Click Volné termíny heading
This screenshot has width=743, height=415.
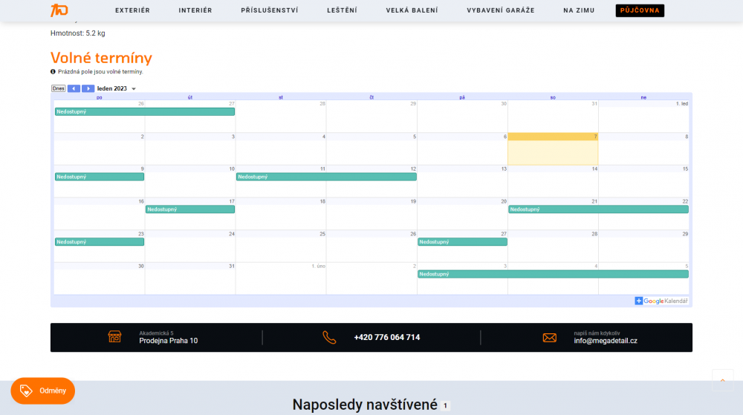(x=101, y=58)
